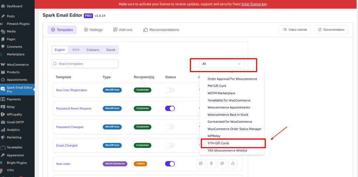Screen dimensions: 358x177
Task: Open the Email Changed template link
Action: (x=67, y=145)
